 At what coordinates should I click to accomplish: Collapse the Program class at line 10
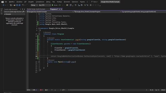(x=39, y=34)
